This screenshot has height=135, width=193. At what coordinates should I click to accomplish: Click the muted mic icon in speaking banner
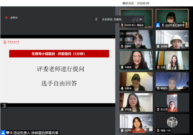(96, 19)
